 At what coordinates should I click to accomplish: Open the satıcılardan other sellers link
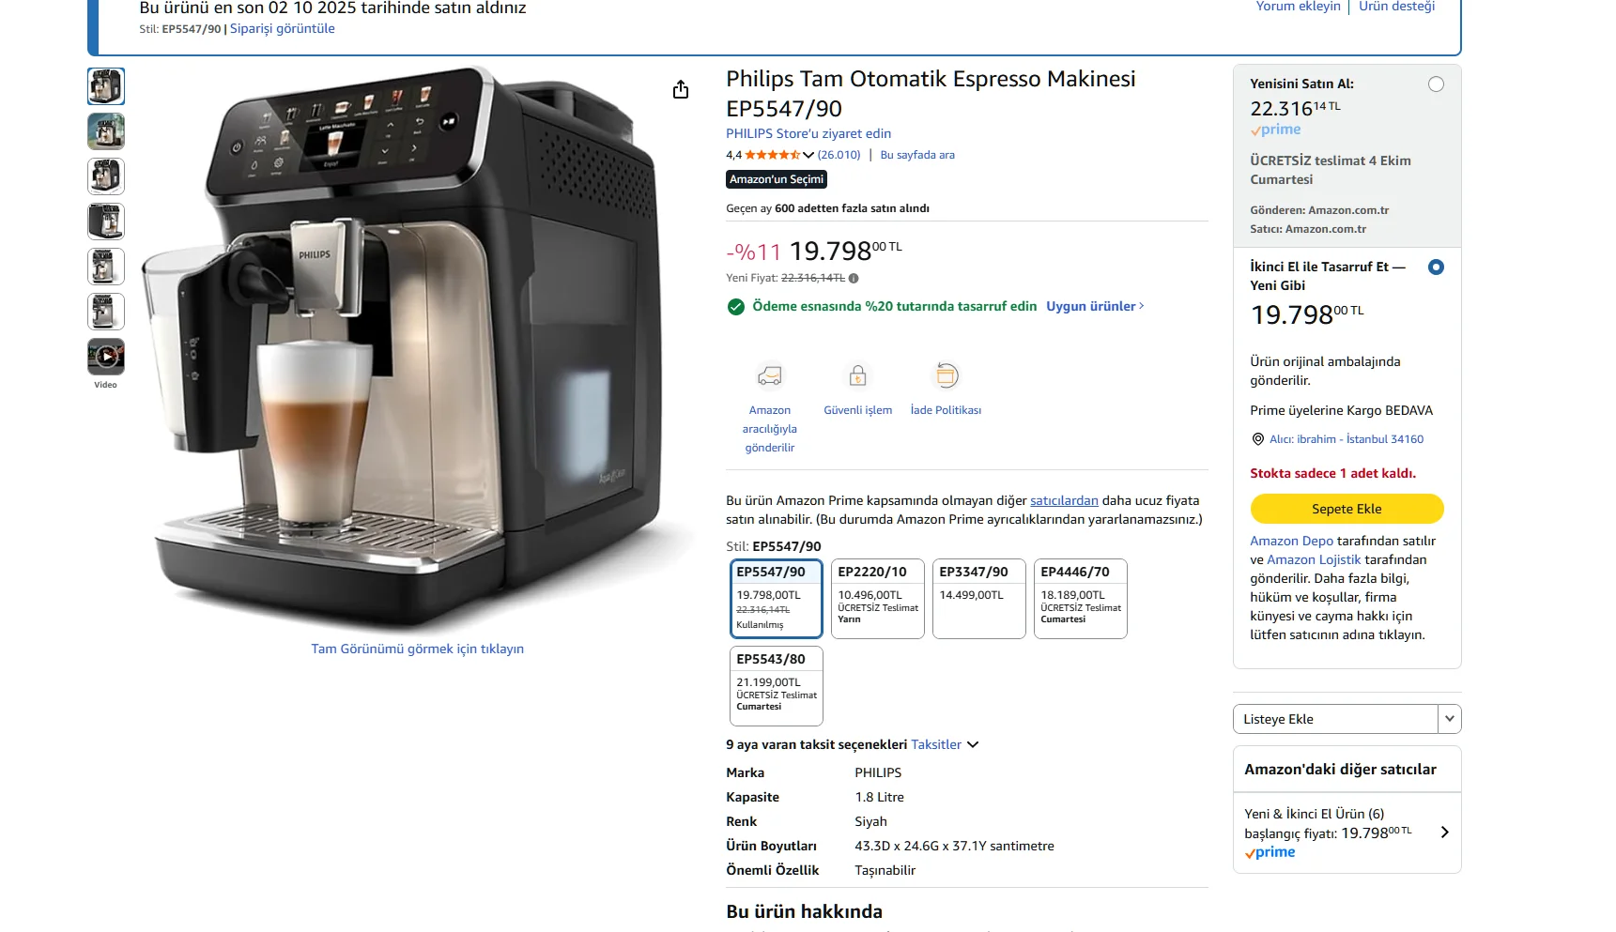coord(1064,500)
